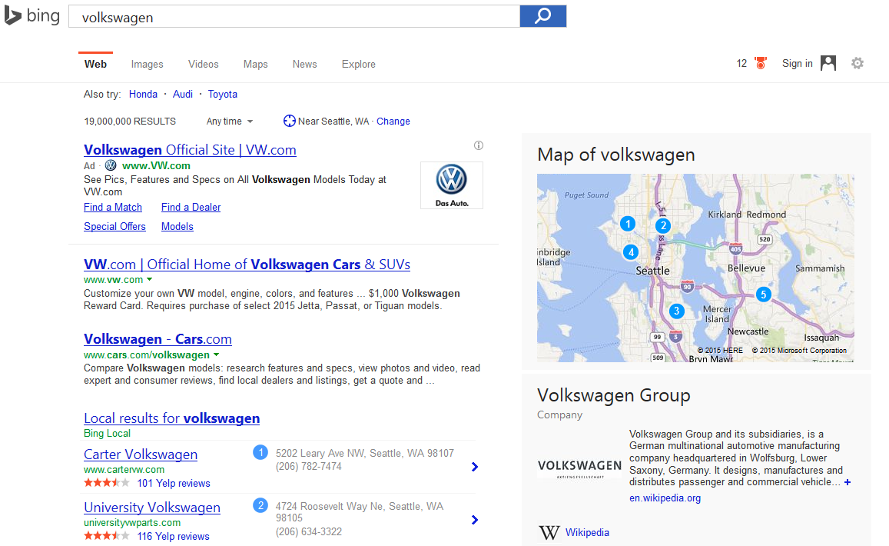The height and width of the screenshot is (546, 889).
Task: Expand the Volkswagen Group description
Action: [x=848, y=482]
